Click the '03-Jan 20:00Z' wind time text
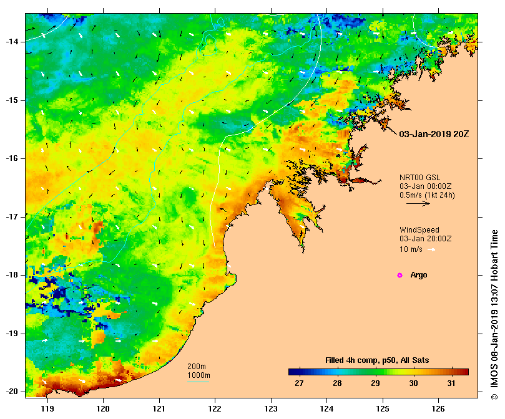Image resolution: width=505 pixels, height=419 pixels. [x=426, y=239]
